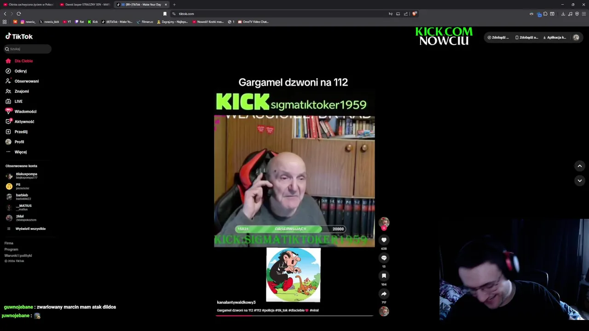Open kanalantywaldkowy3 creator name
Viewport: 589px width, 331px height.
tap(236, 302)
